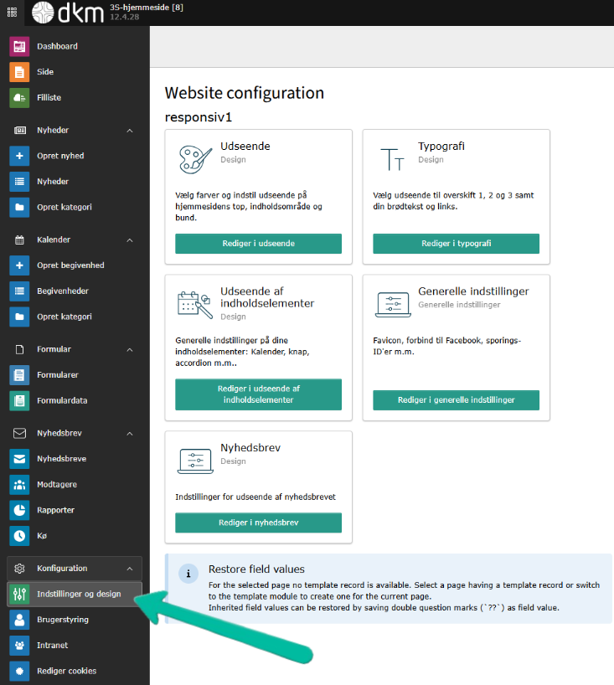Open the application grid icon in top bar
The image size is (614, 685).
coord(13,13)
